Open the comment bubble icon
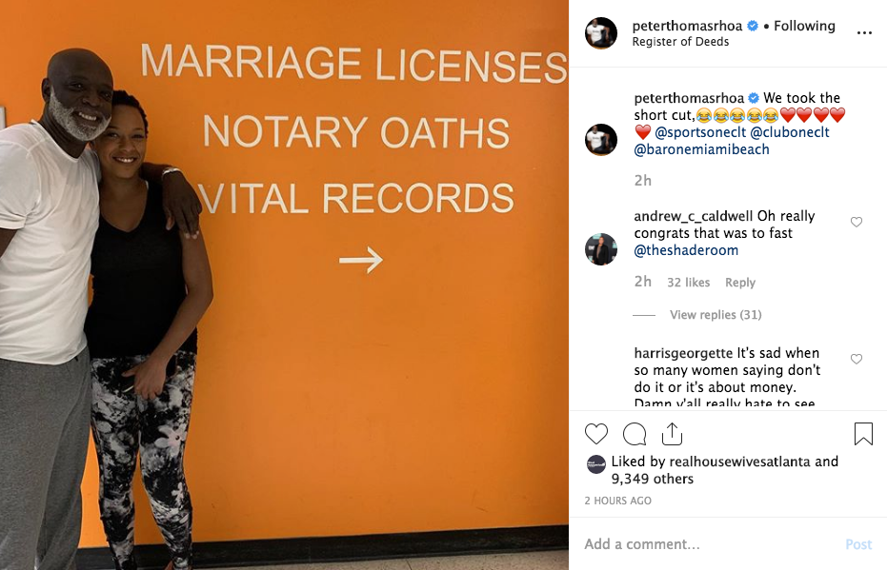Image resolution: width=887 pixels, height=570 pixels. pos(635,434)
